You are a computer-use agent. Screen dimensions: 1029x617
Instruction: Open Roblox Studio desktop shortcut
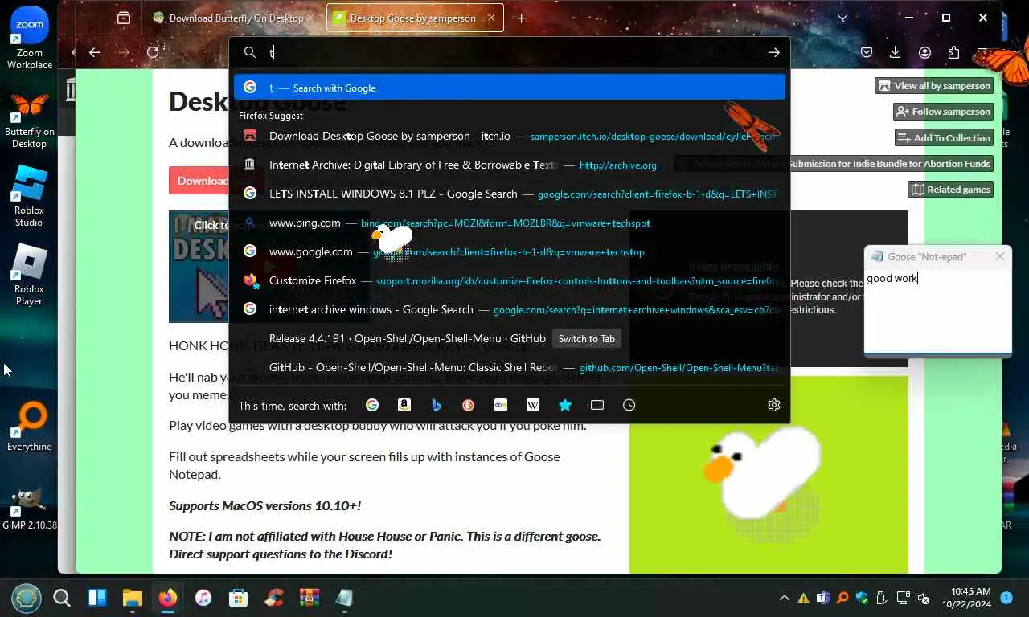tap(29, 196)
